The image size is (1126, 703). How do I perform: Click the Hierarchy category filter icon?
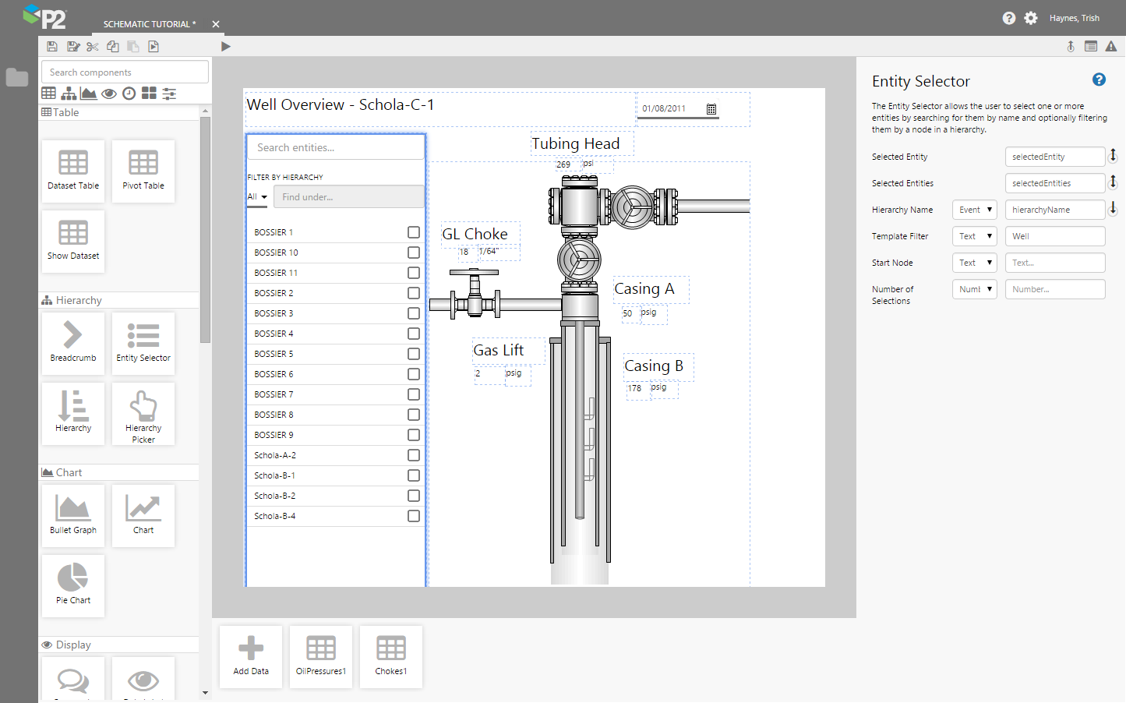click(x=69, y=94)
